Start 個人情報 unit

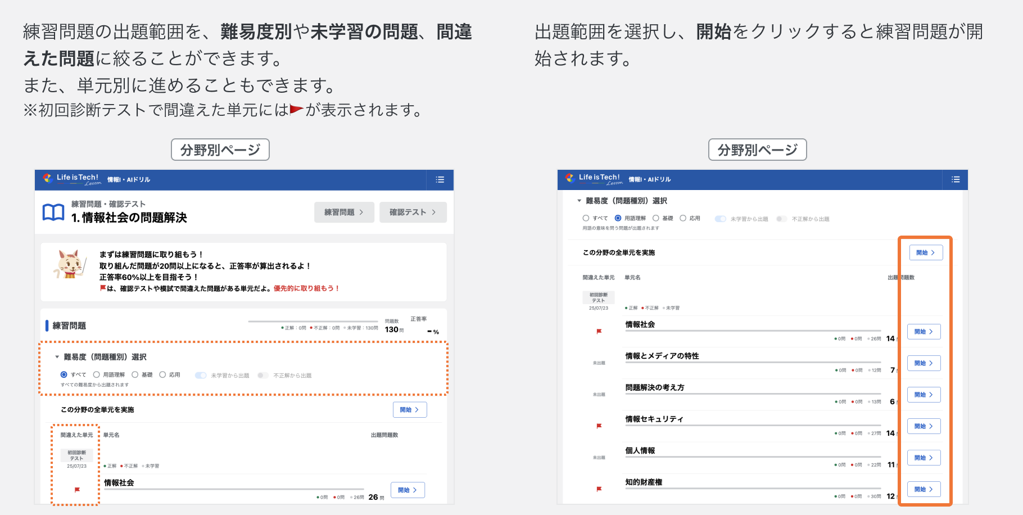(924, 458)
